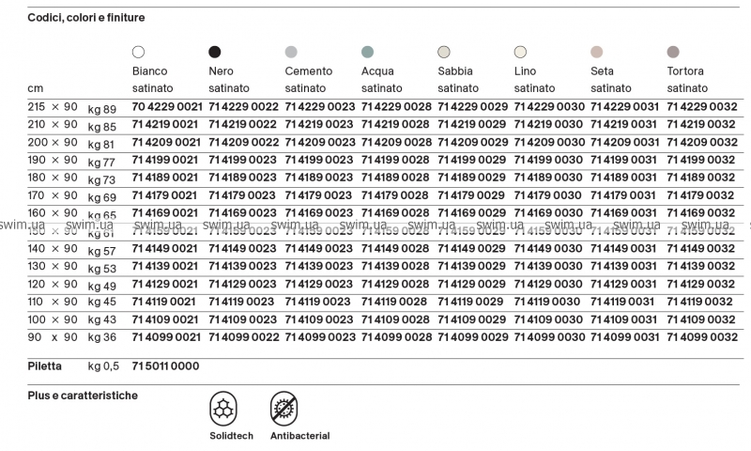Click the Solidtech hexagon icon
This screenshot has width=751, height=451.
coord(224,409)
